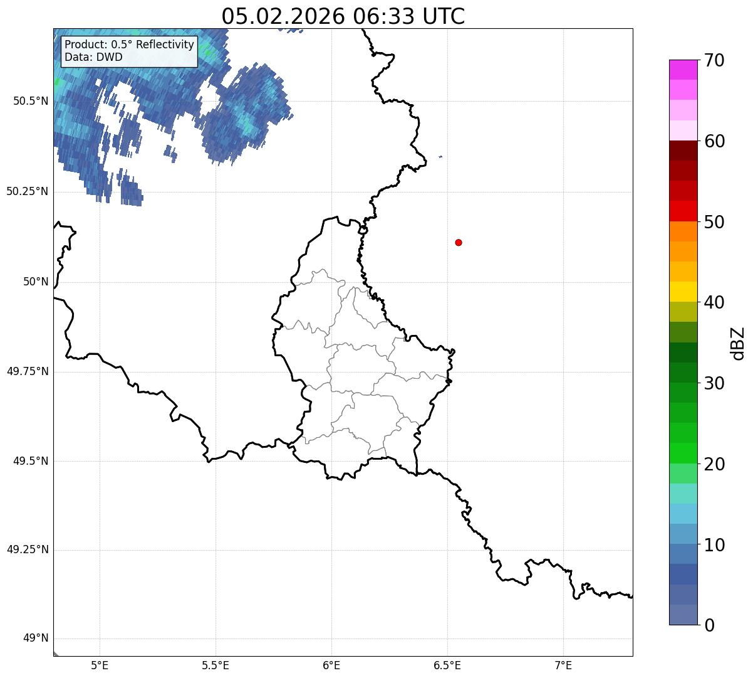This screenshot has width=753, height=678.
Task: Click the title 05.02.2026 06:33 UTC
Action: click(343, 16)
